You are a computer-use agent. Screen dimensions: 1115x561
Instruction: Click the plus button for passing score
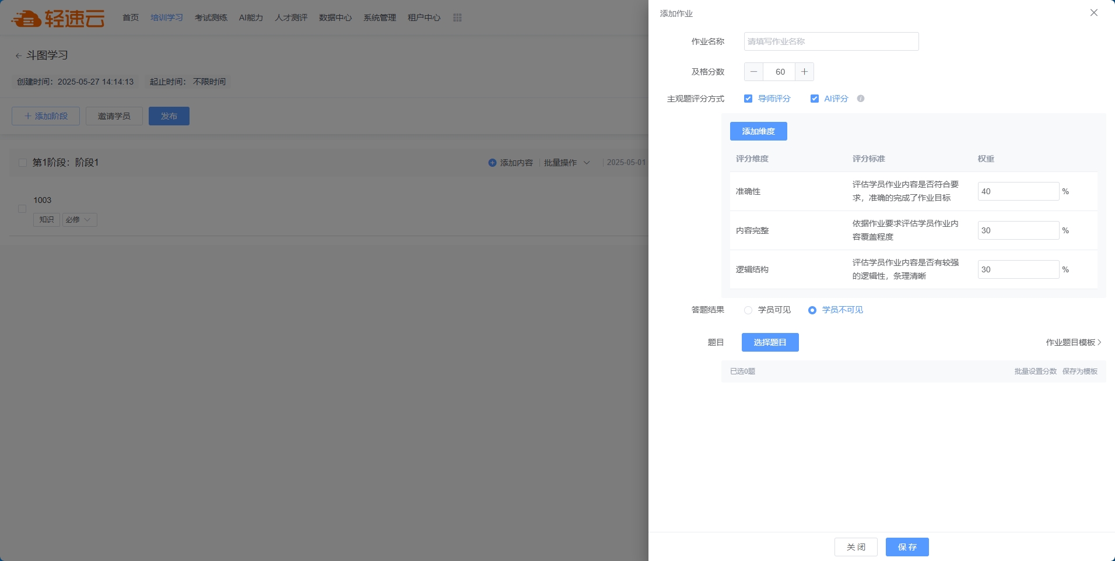coord(804,72)
